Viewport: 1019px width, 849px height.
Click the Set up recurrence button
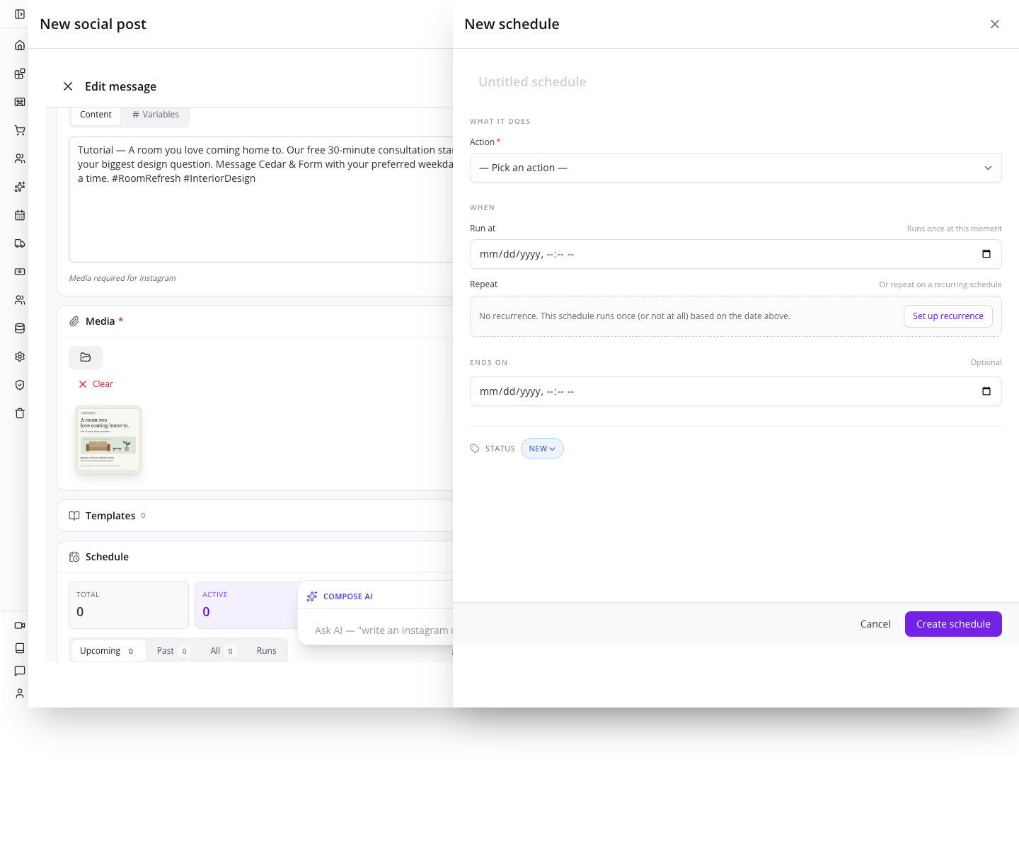click(x=948, y=316)
